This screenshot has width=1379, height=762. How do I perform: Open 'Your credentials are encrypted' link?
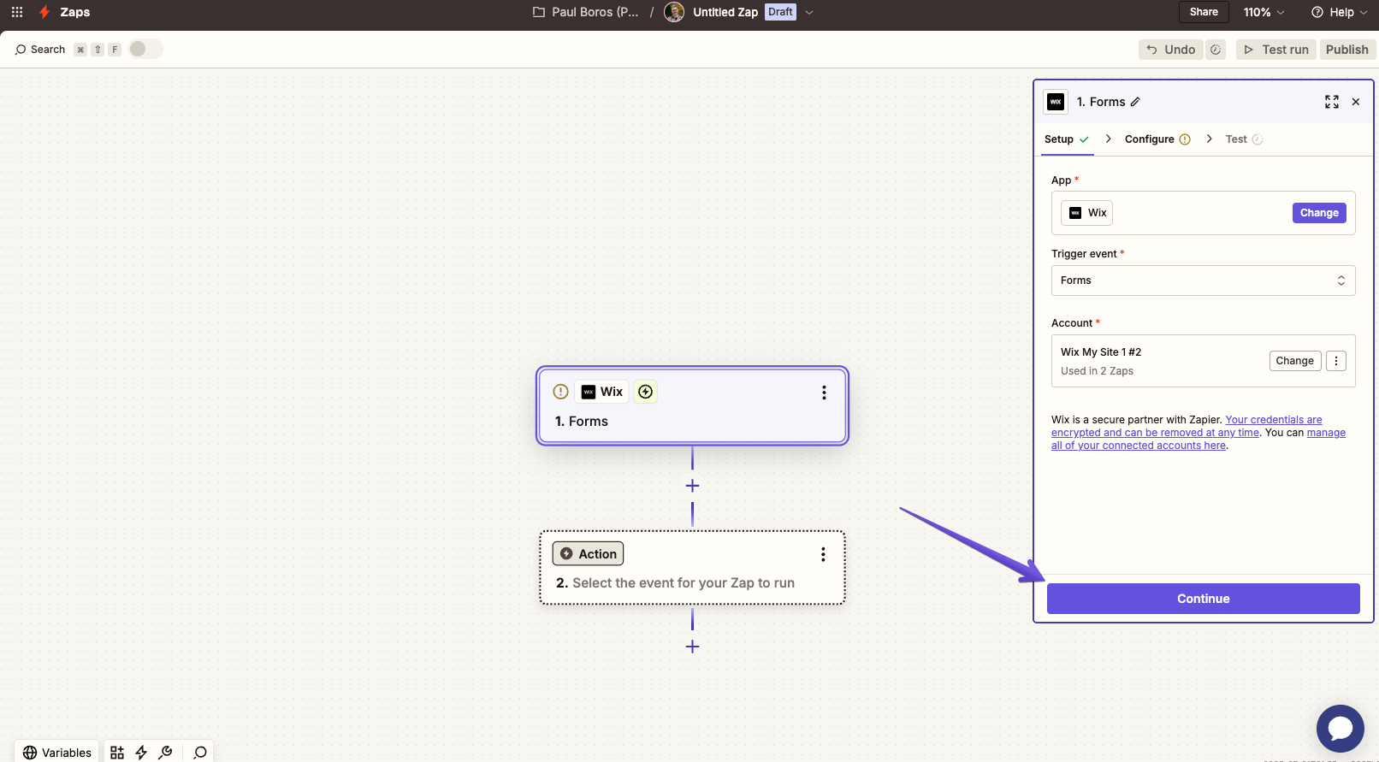click(x=1187, y=426)
